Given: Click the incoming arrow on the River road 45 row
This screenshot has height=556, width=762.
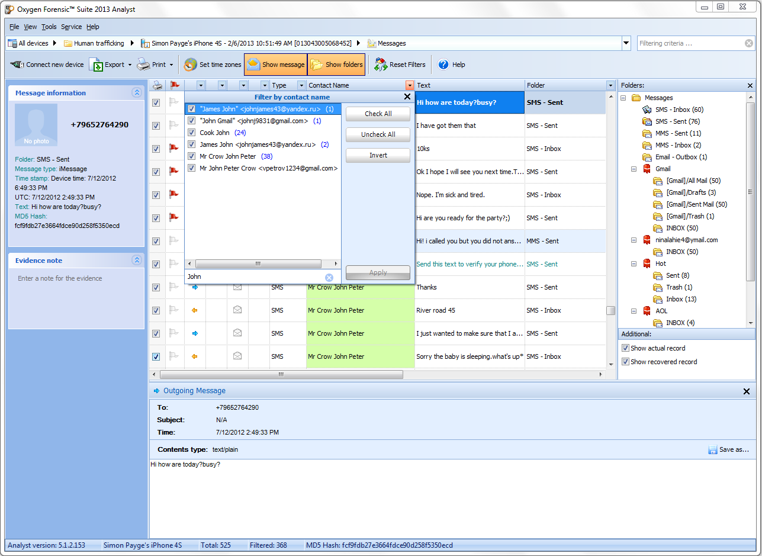Looking at the screenshot, I should point(195,310).
